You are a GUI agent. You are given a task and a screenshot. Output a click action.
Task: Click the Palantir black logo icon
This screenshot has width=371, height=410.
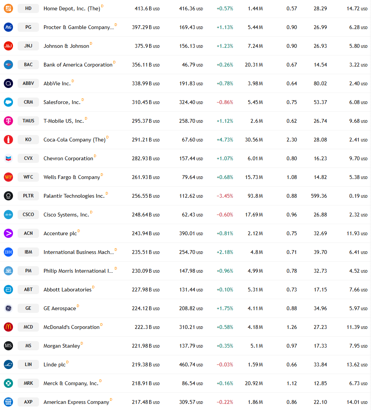click(x=8, y=196)
